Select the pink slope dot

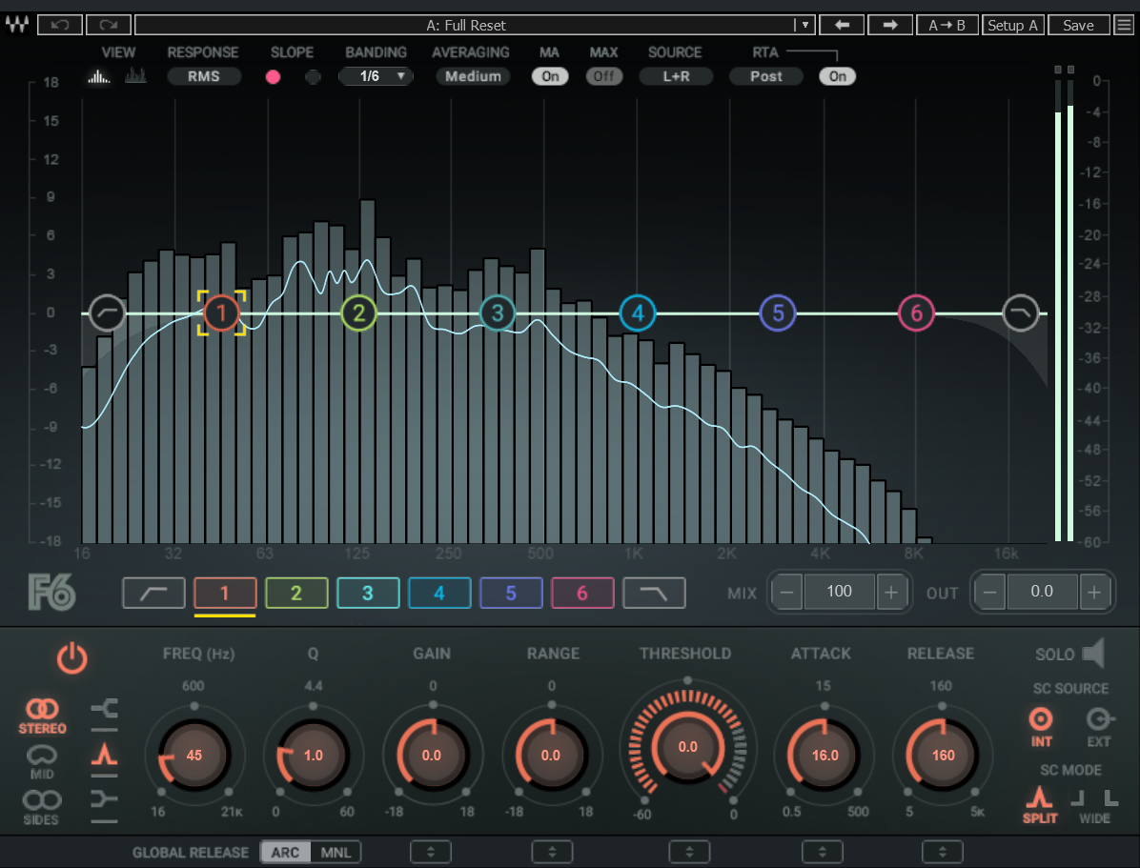coord(274,76)
